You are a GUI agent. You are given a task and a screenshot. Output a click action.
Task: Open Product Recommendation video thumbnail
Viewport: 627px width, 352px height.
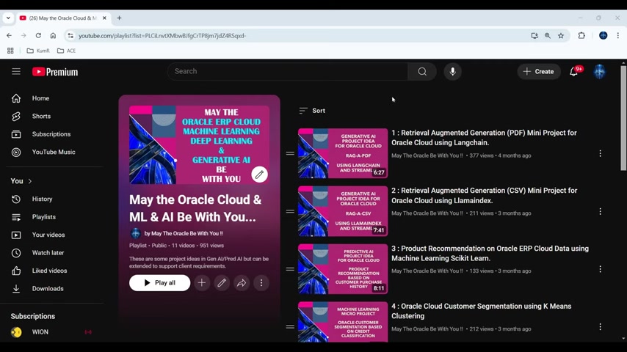tap(343, 269)
